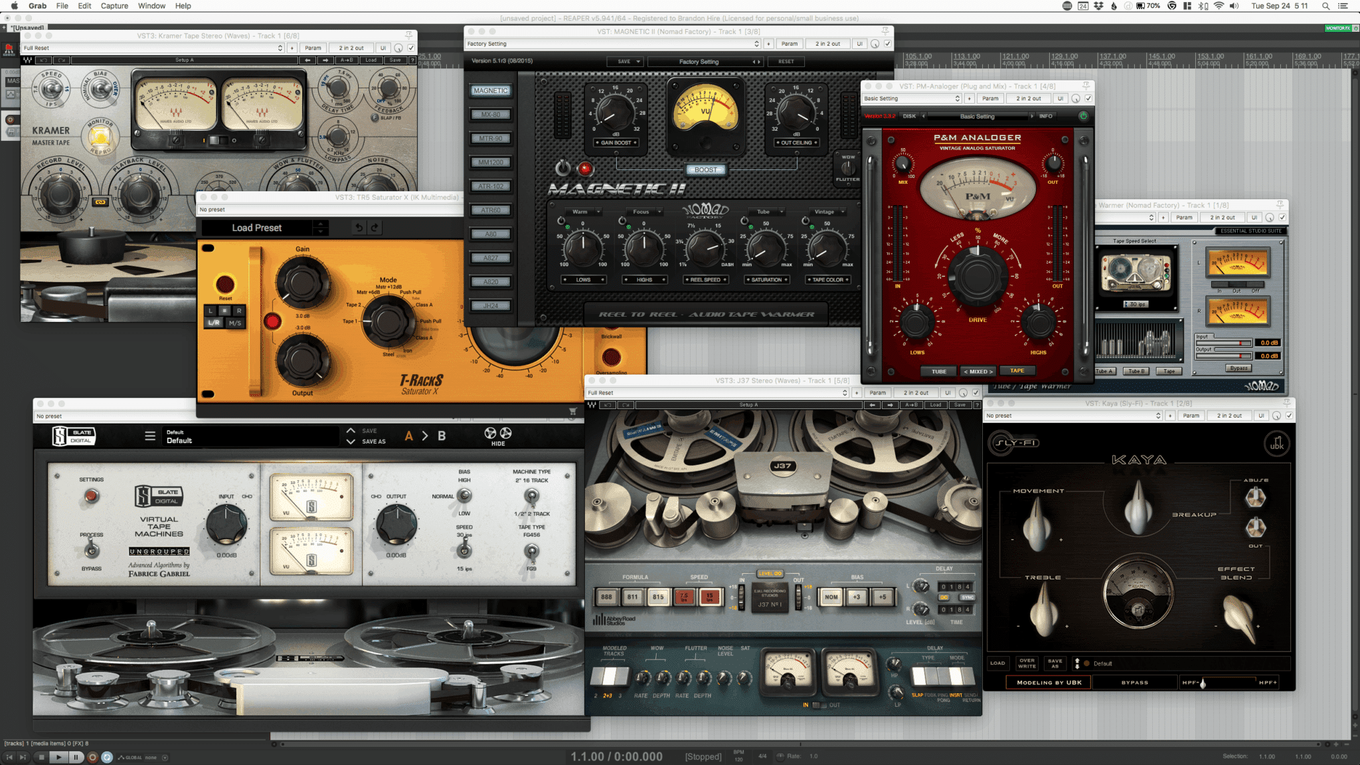Click the Stop button in REAPER transport
This screenshot has height=765, width=1360.
pyautogui.click(x=41, y=757)
